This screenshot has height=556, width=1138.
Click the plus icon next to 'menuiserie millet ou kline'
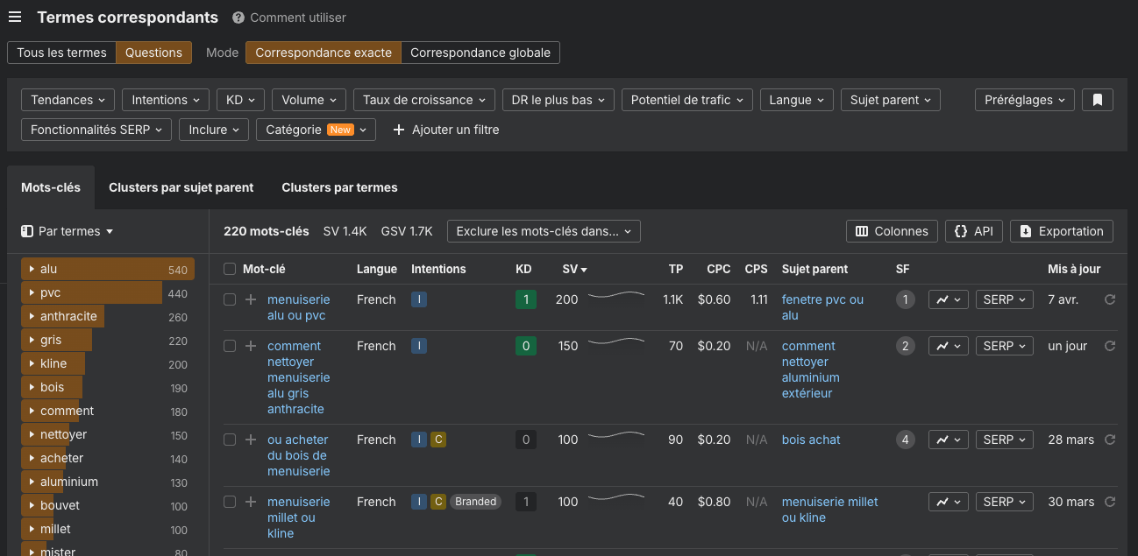[251, 501]
